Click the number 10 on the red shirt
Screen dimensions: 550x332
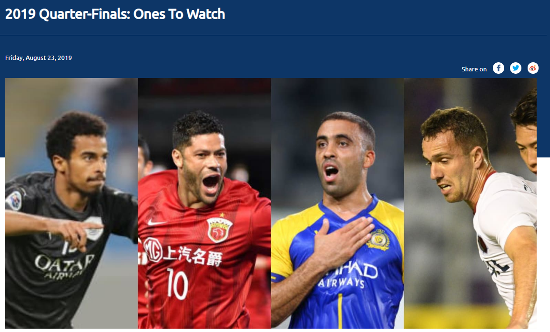(x=177, y=283)
